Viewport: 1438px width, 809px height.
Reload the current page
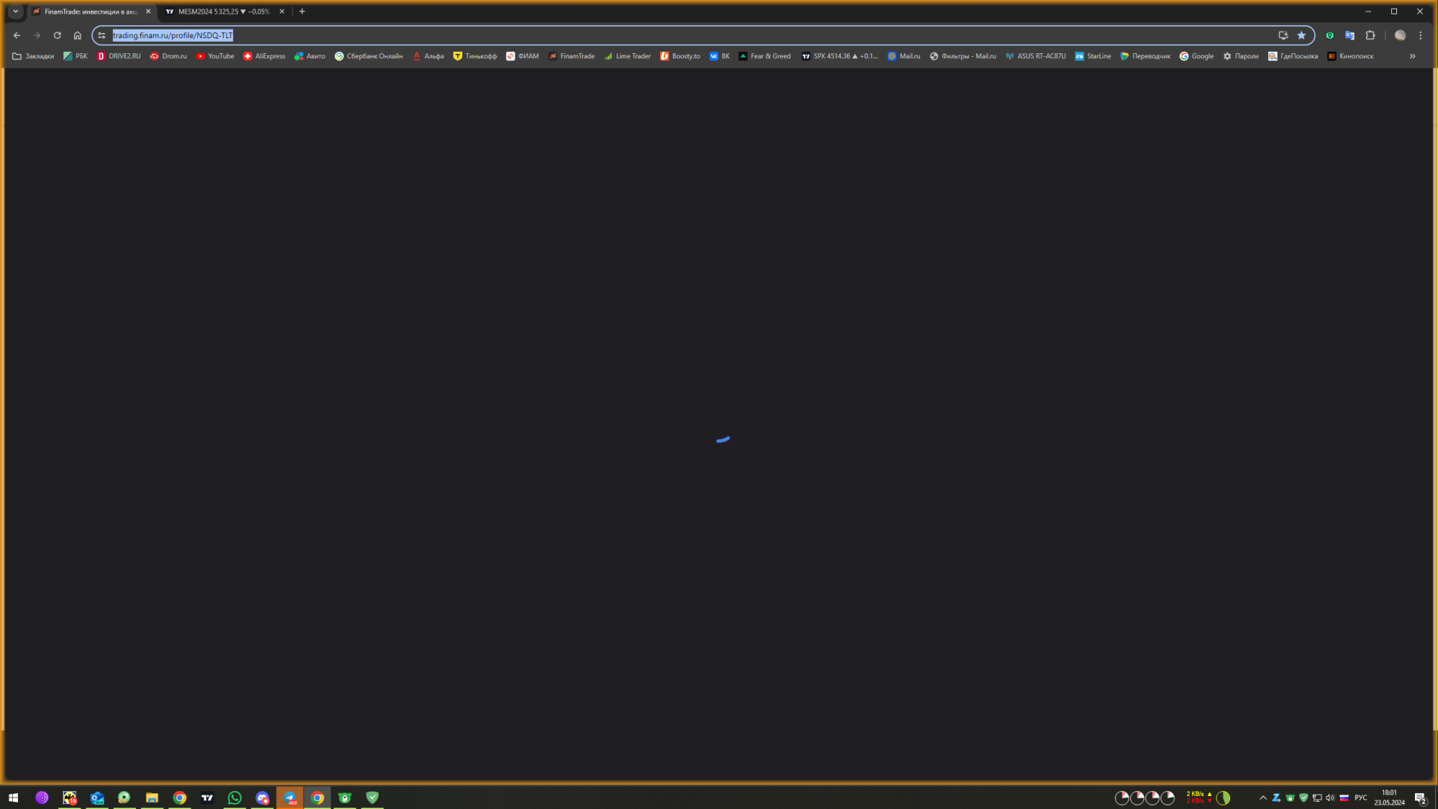click(x=57, y=35)
